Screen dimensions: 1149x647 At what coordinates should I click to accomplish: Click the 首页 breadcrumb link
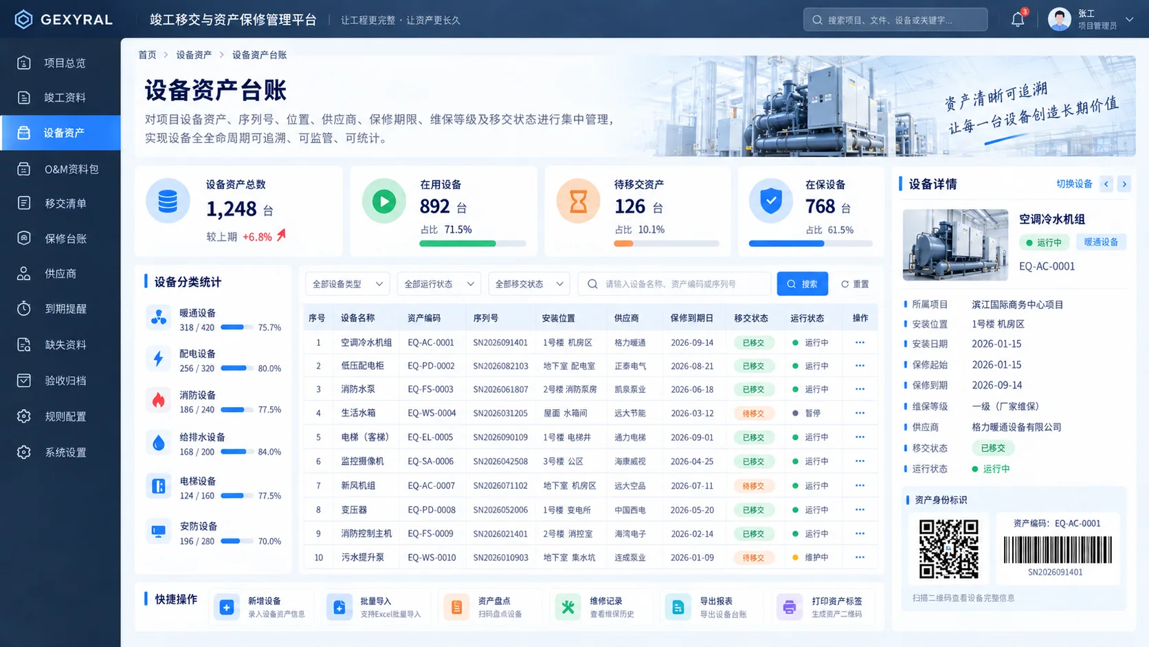point(147,55)
